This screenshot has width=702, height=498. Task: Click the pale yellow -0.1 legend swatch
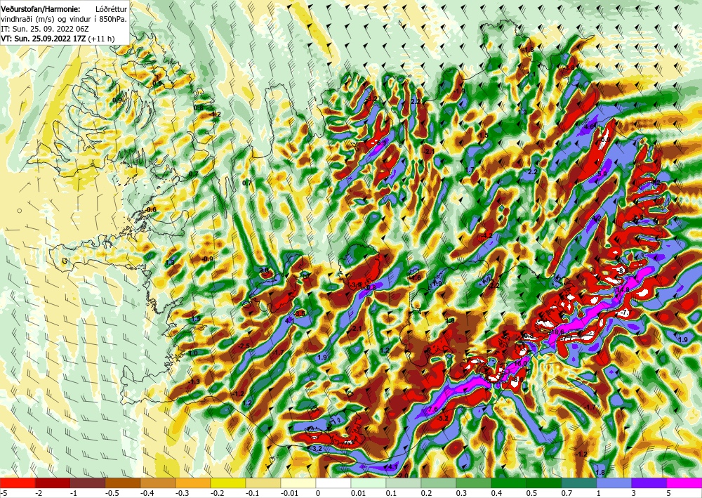(x=263, y=483)
